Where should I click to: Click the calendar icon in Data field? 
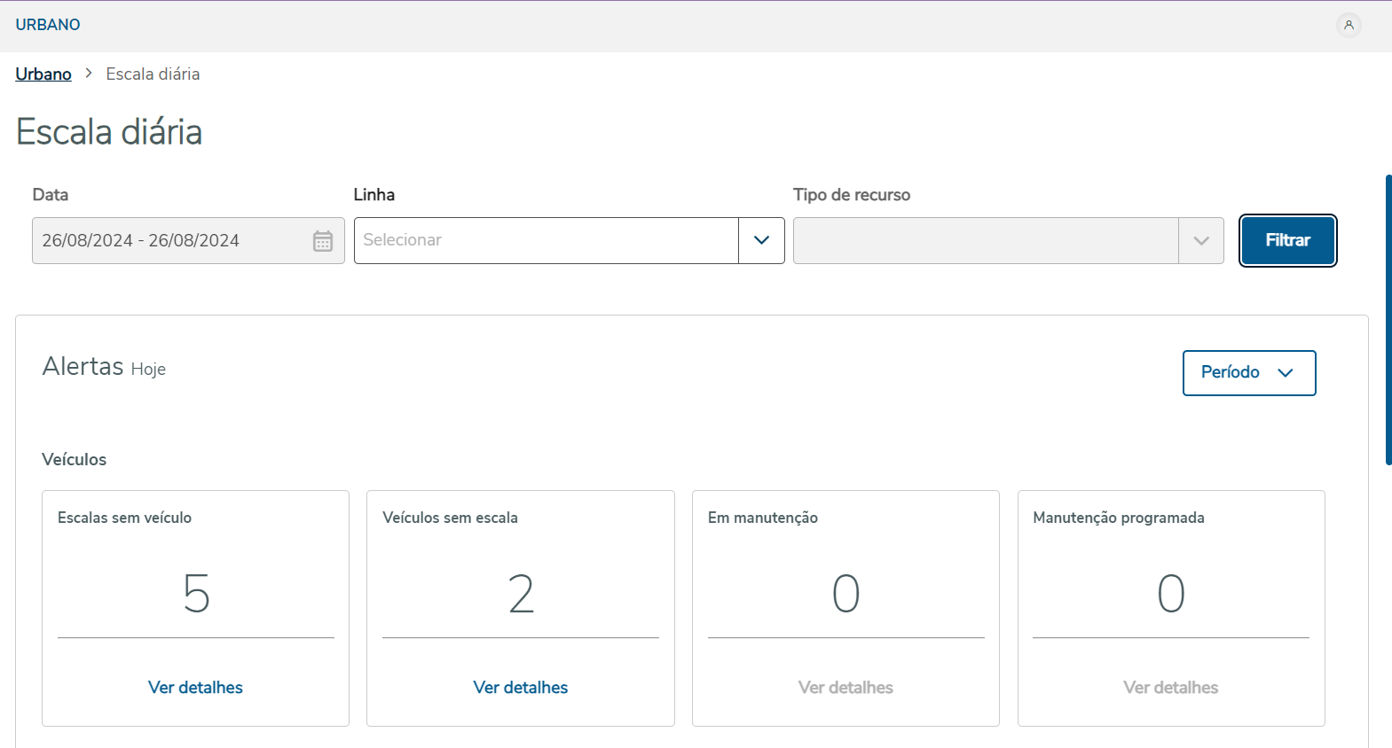322,241
